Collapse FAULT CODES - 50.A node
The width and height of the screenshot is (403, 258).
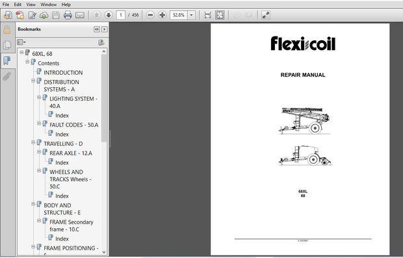39,123
